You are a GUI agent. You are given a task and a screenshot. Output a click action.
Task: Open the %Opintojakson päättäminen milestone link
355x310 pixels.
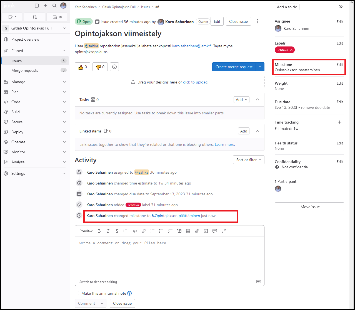tap(176, 216)
